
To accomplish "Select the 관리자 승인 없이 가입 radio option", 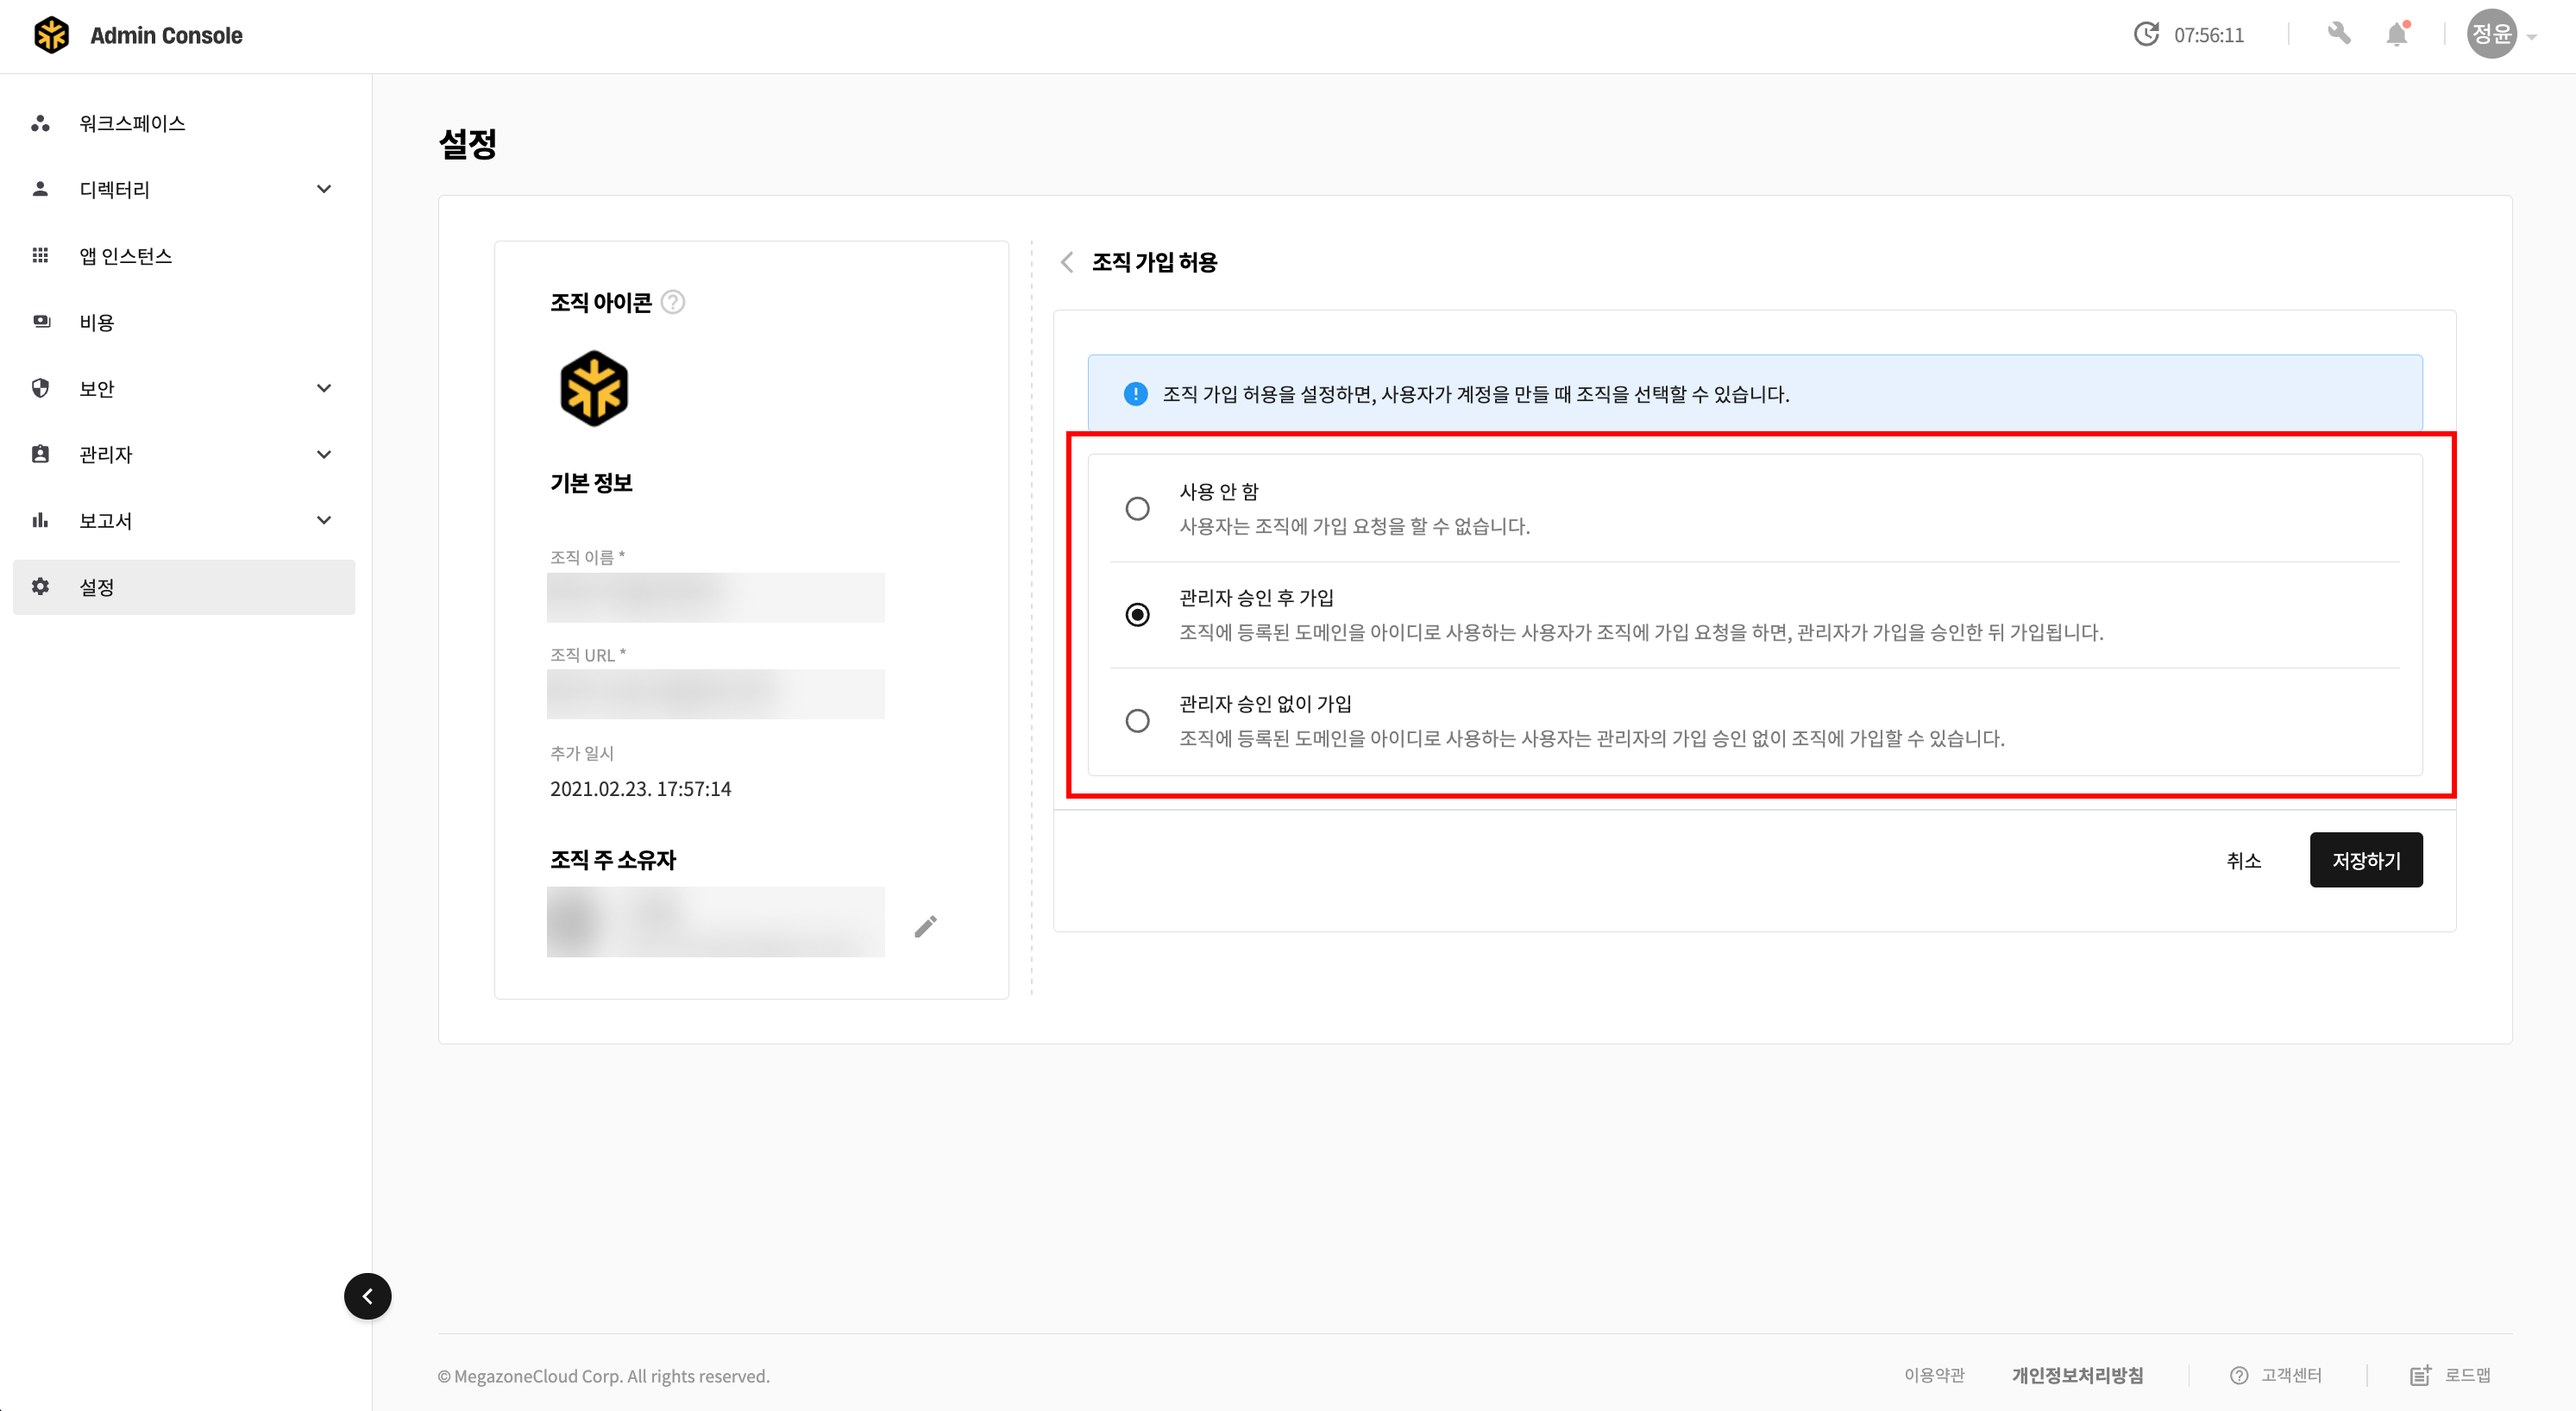I will pos(1137,721).
